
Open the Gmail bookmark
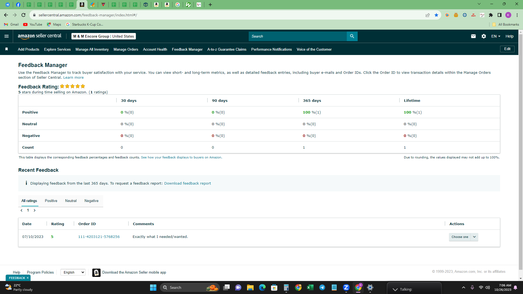pos(11,24)
